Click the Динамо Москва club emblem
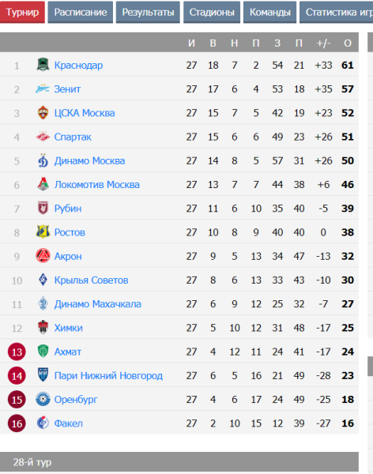 (43, 160)
